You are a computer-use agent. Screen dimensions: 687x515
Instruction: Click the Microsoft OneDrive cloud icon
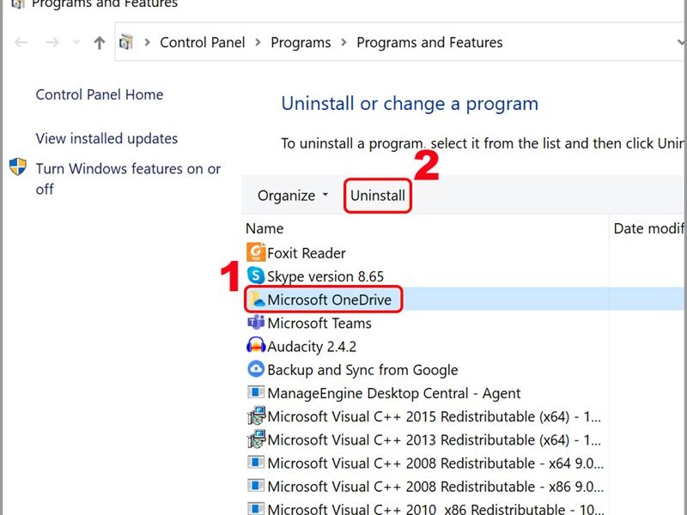coord(256,300)
